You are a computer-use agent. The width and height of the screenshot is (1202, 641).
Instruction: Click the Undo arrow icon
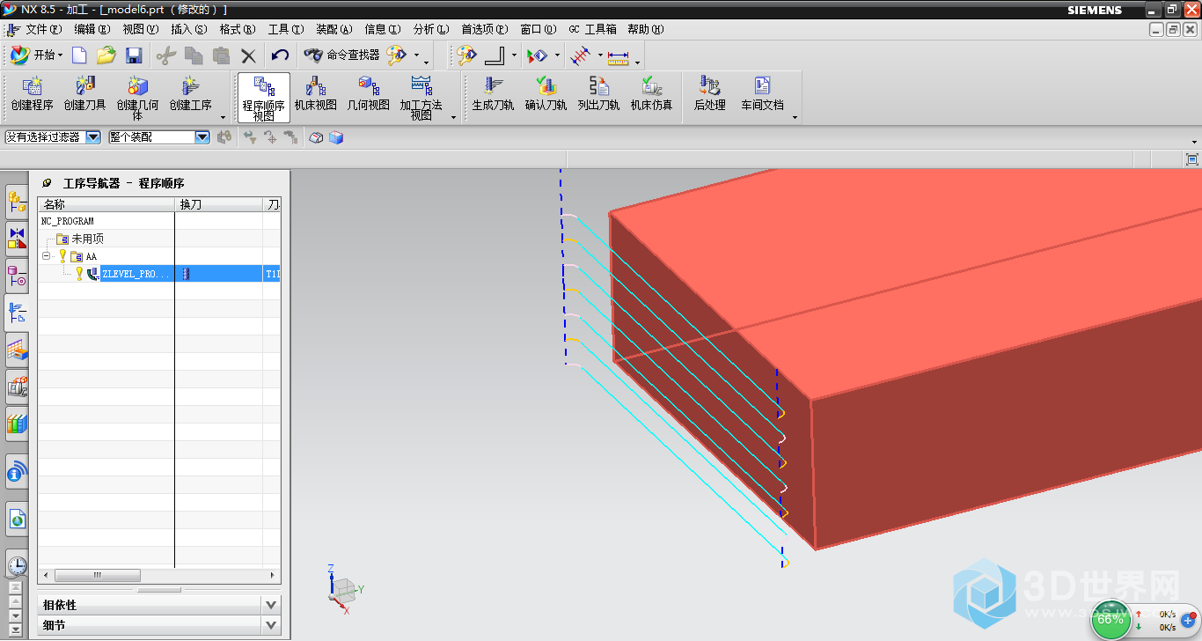point(280,55)
